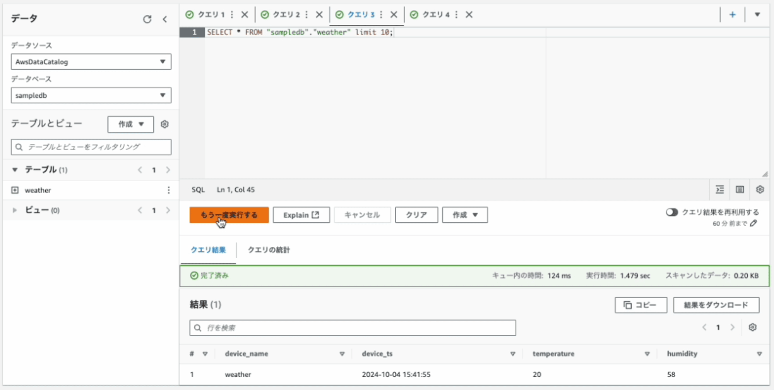Open the クエリ結果 tab
The width and height of the screenshot is (774, 390).
click(208, 250)
